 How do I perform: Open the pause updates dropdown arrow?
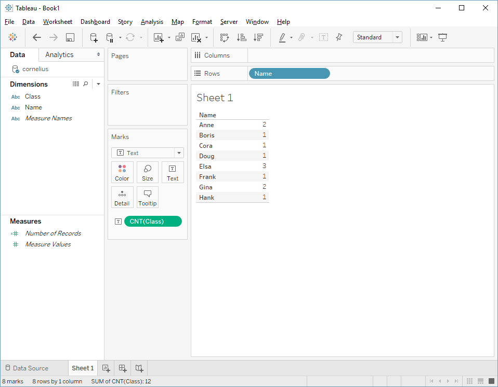pyautogui.click(x=120, y=37)
